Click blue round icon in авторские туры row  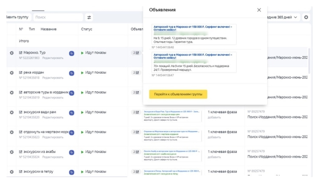(71, 93)
